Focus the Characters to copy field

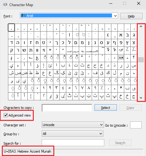67,108
